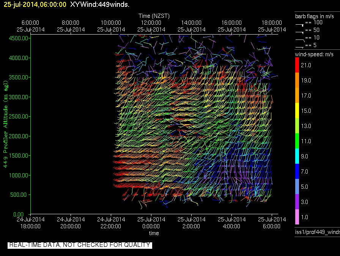Click the 25-Jul-2014 0:00:00 bottom tick label

(x=151, y=223)
